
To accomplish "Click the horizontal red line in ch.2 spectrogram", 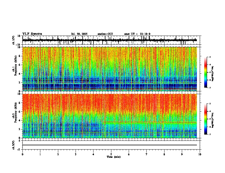I will pyautogui.click(x=149, y=122).
